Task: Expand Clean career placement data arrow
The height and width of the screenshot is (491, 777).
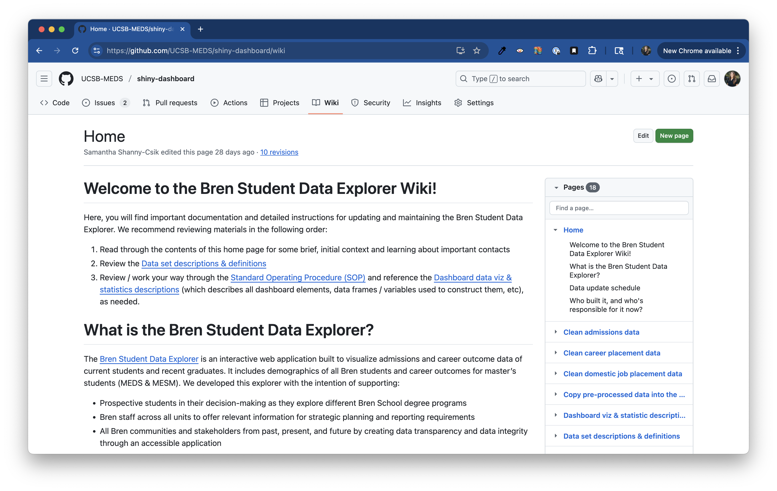Action: [x=556, y=353]
